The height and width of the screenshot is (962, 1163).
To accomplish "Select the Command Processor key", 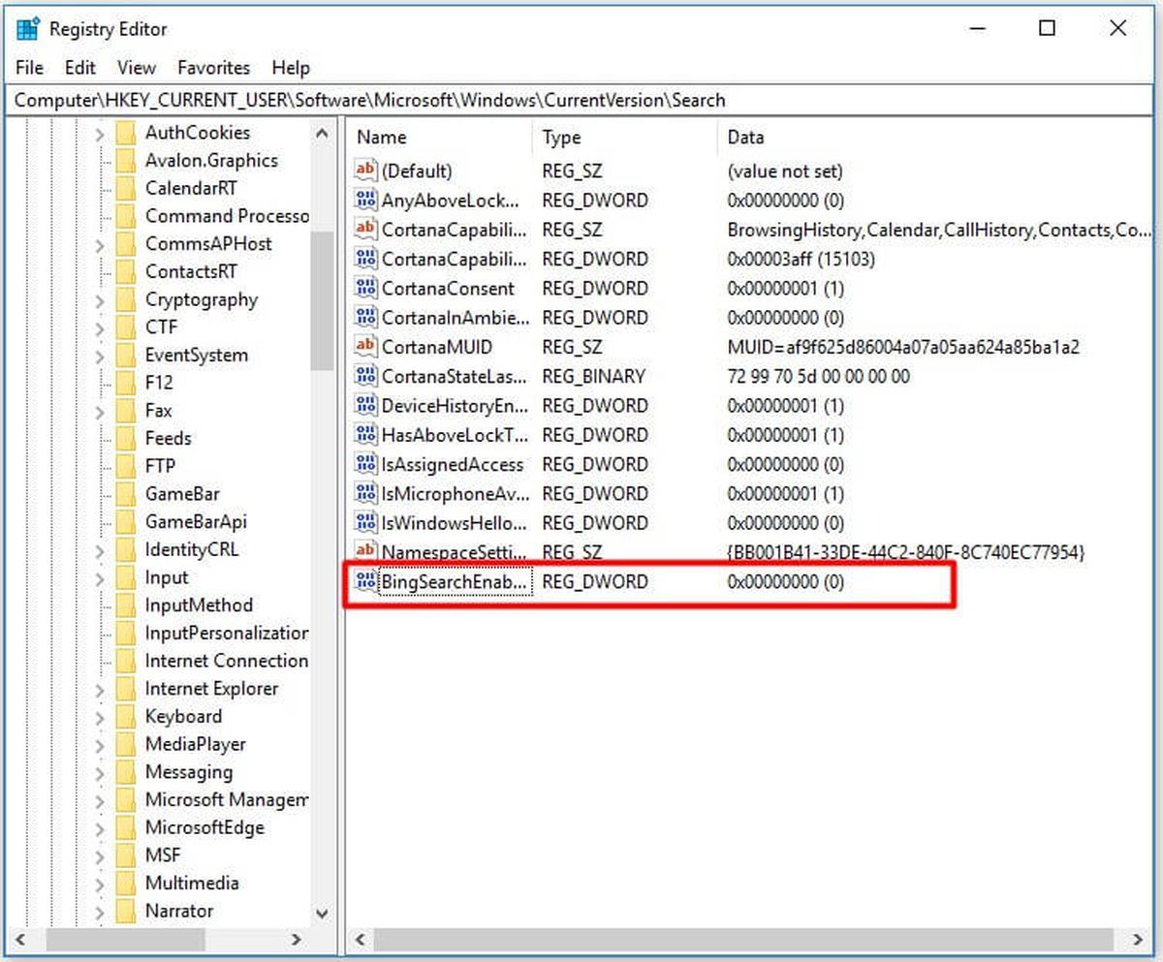I will click(x=227, y=216).
